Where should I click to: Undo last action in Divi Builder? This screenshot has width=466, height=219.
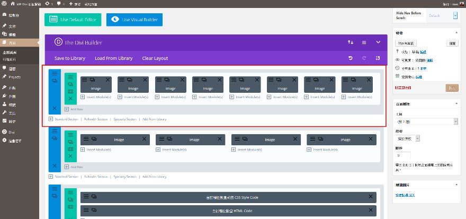point(351,58)
